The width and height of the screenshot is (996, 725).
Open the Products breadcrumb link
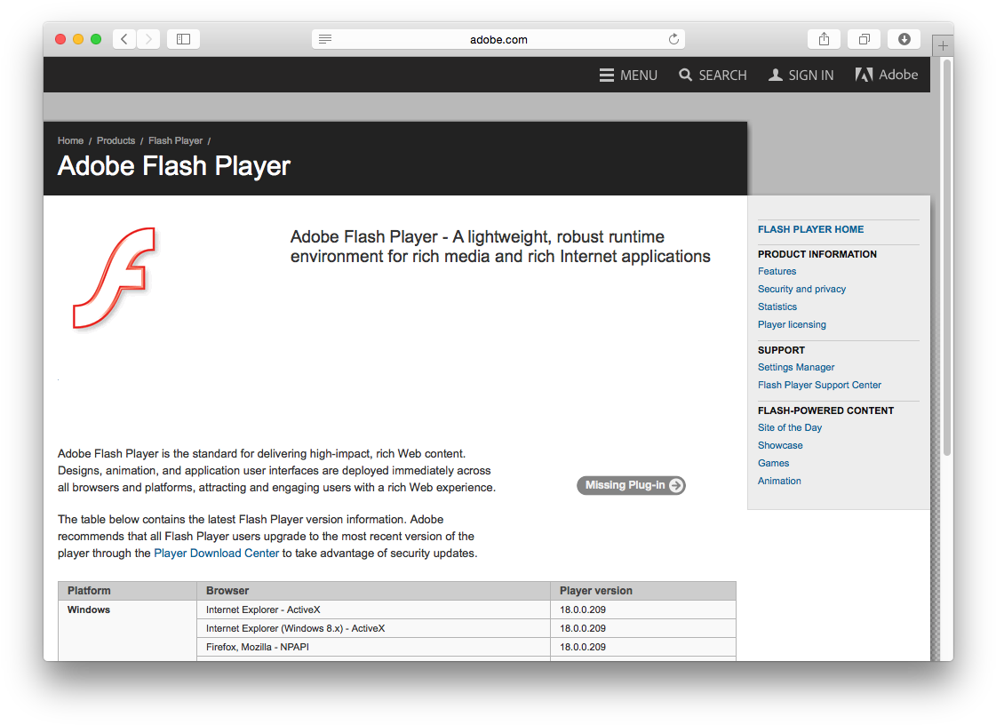coord(116,140)
